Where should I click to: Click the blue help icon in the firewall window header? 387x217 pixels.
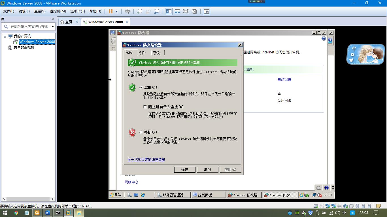pos(324,38)
